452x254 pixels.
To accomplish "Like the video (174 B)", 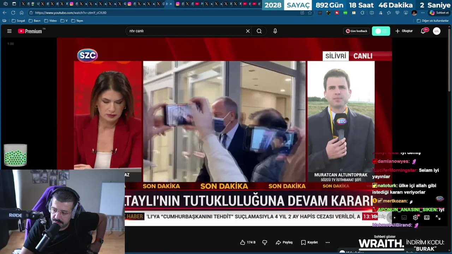I will tap(248, 242).
